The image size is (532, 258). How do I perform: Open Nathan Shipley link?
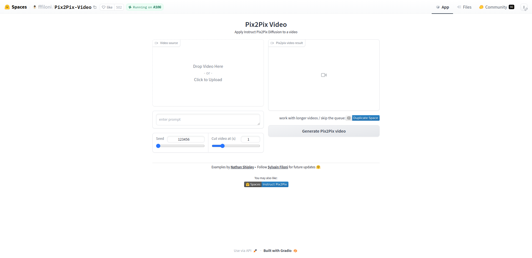tap(242, 167)
